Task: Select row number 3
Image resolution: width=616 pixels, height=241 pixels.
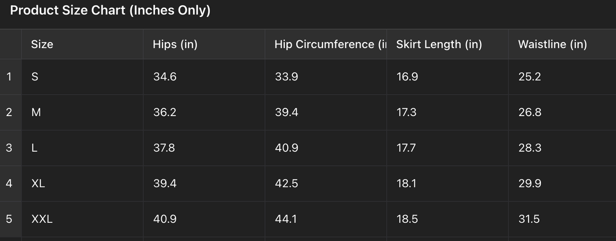Action: 9,148
